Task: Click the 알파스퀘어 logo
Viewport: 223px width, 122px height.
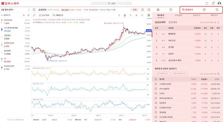Action: (x=10, y=3)
